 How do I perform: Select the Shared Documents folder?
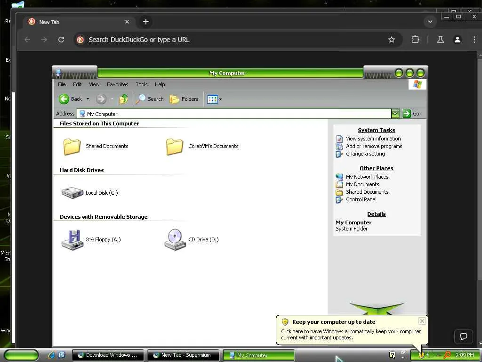coord(72,146)
